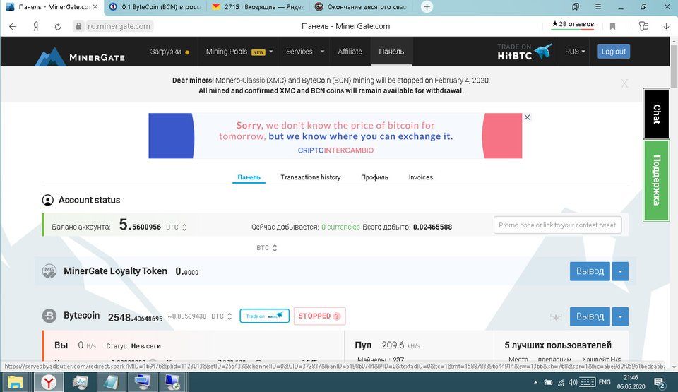
Task: Open a new browser tab
Action: [427, 6]
